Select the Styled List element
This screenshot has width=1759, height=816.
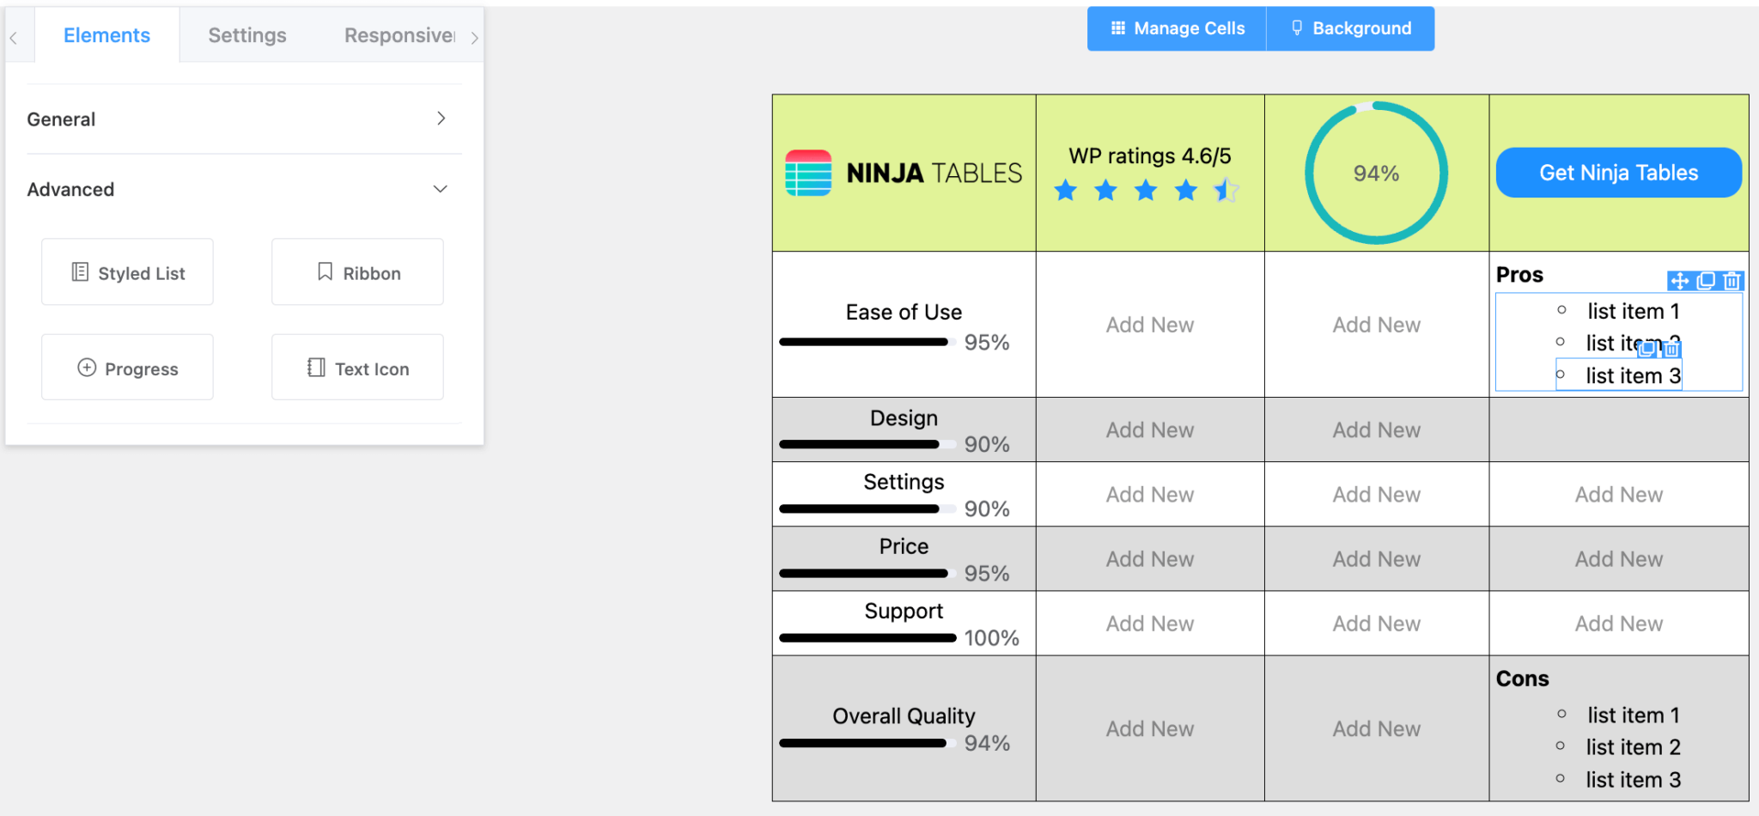coord(126,272)
